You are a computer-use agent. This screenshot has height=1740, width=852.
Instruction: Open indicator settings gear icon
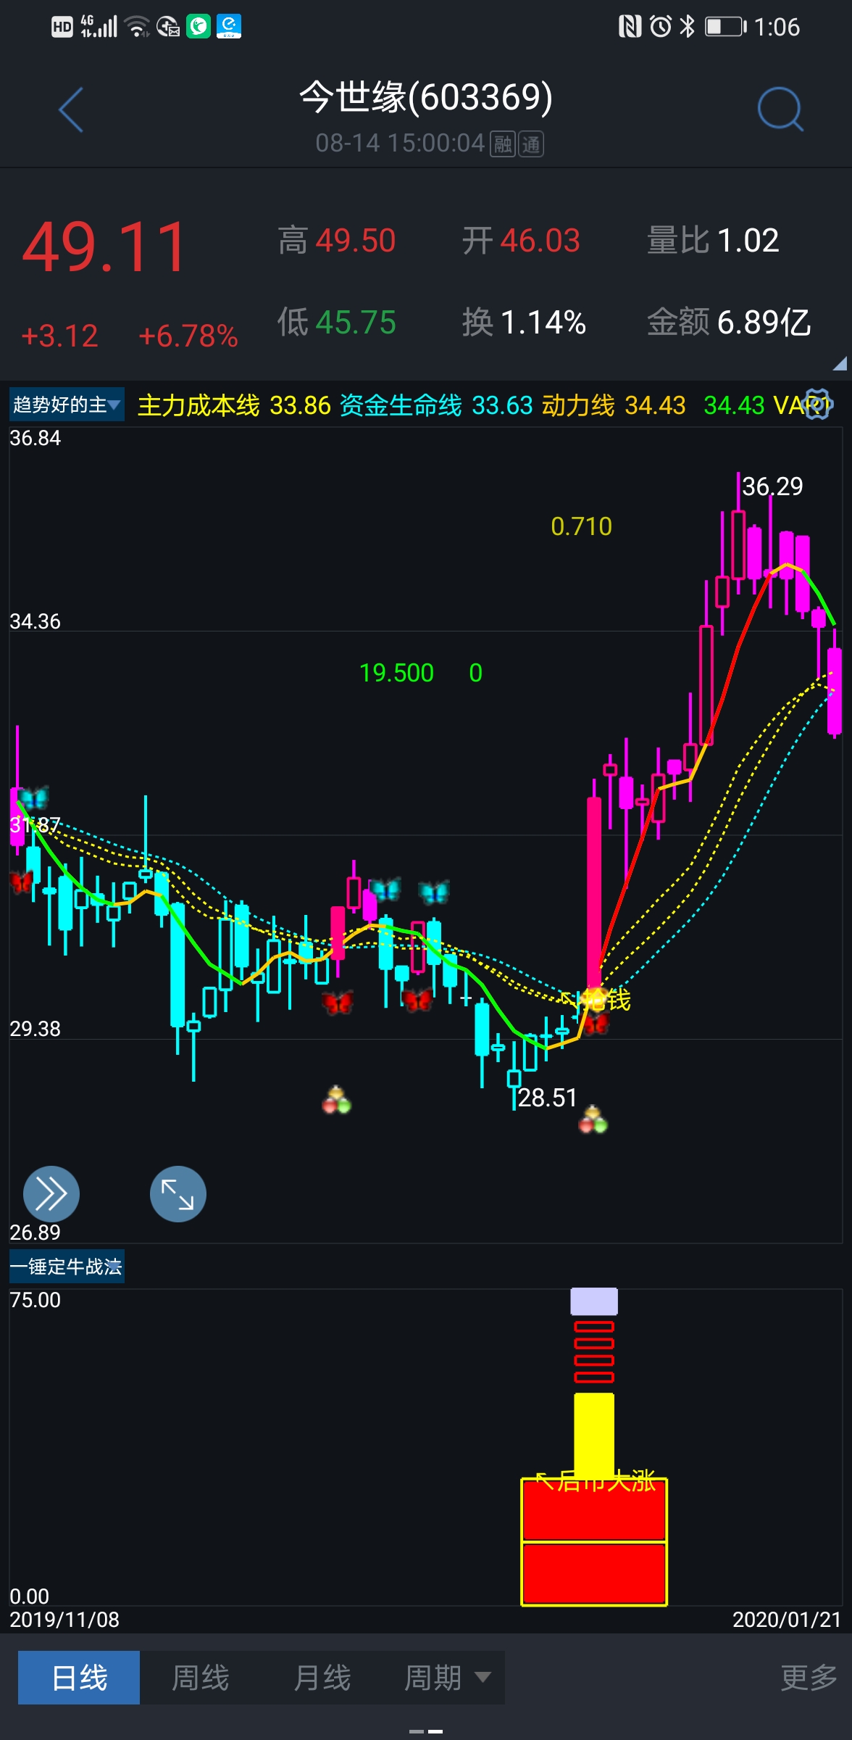click(x=817, y=404)
